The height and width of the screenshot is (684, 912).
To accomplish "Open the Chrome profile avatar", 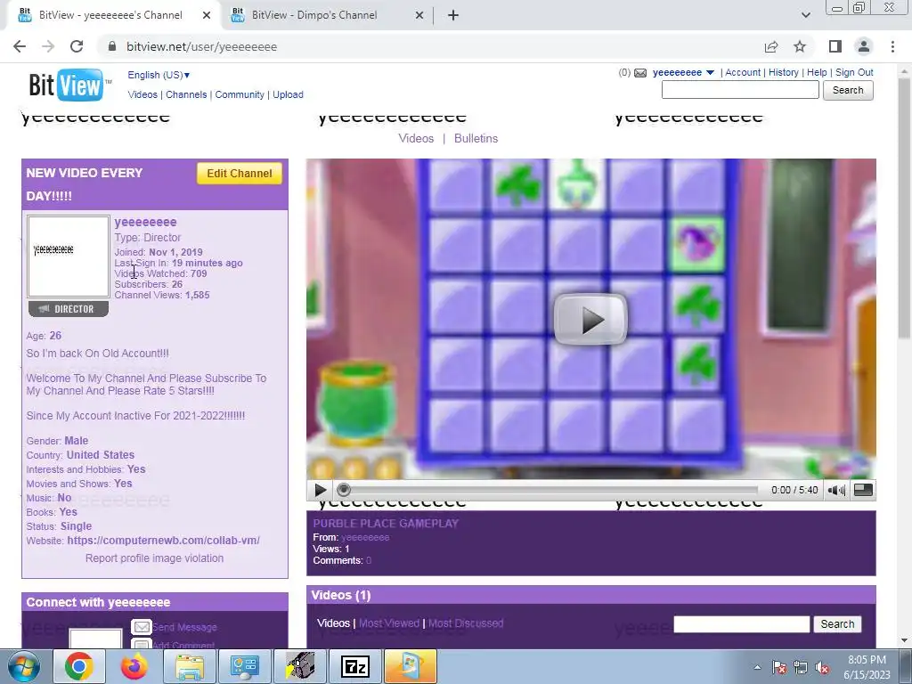I will [x=864, y=46].
